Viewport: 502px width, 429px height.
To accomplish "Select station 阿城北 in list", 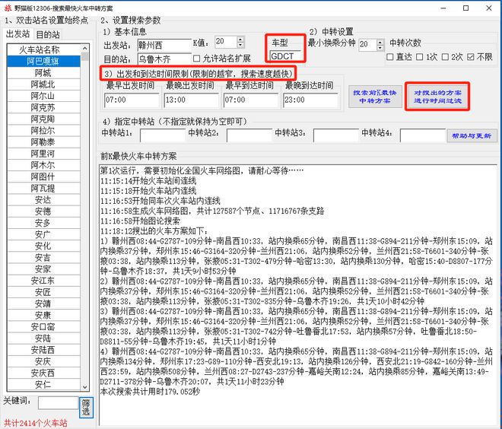I will pos(43,84).
